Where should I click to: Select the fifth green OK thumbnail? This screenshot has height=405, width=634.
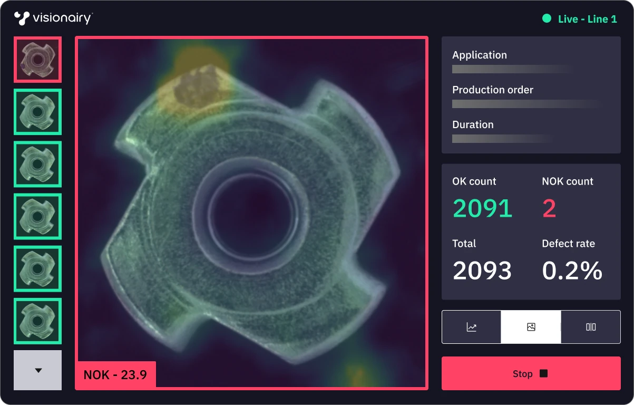pyautogui.click(x=37, y=321)
